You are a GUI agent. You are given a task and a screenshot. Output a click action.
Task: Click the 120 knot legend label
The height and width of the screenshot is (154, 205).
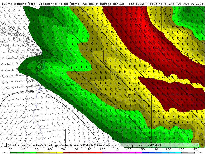[129, 149]
